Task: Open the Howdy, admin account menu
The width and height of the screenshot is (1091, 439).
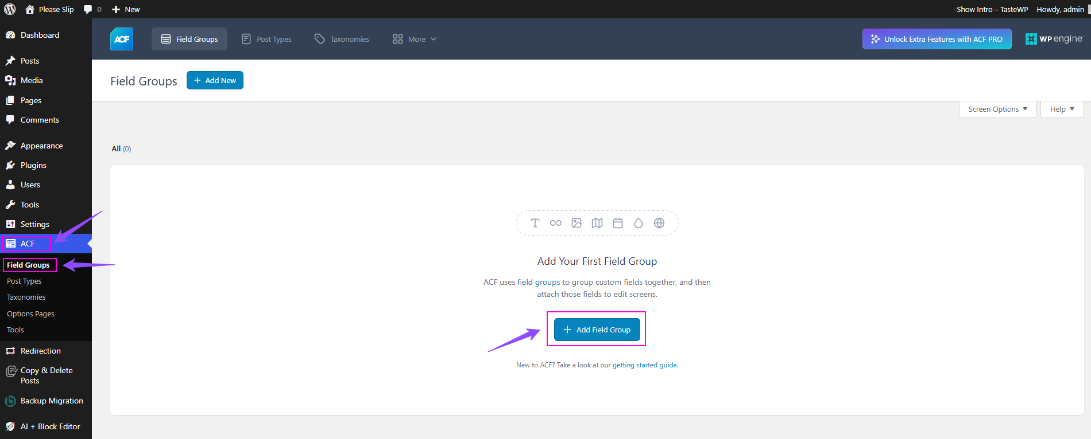Action: pos(1060,9)
